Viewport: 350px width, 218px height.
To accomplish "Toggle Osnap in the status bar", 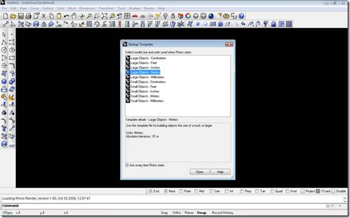I will click(201, 213).
